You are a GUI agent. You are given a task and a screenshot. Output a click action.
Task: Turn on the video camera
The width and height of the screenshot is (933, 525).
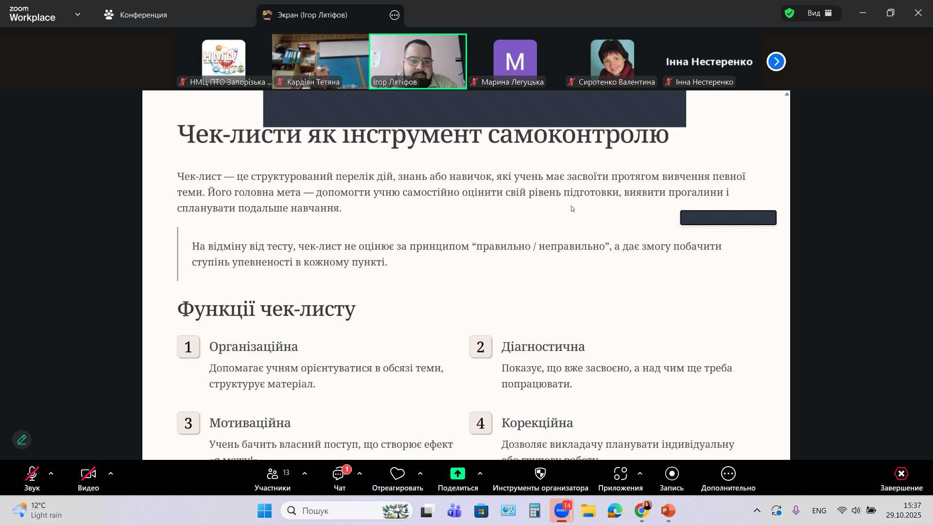point(88,474)
